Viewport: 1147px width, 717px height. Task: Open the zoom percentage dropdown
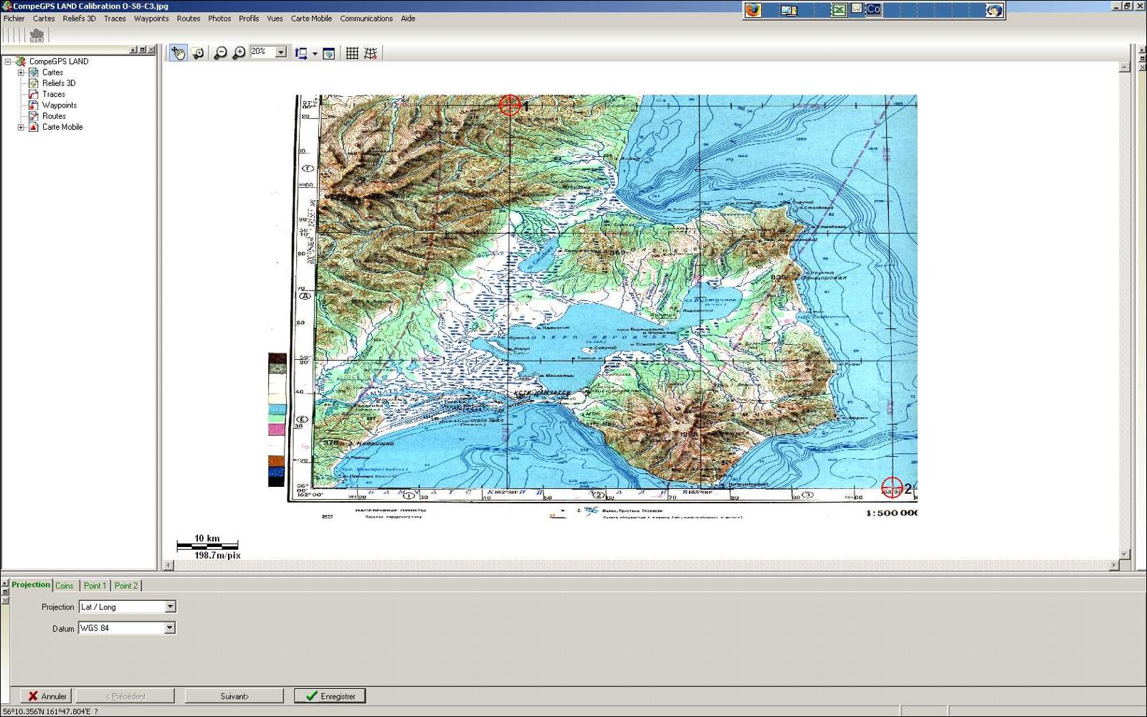[x=281, y=52]
